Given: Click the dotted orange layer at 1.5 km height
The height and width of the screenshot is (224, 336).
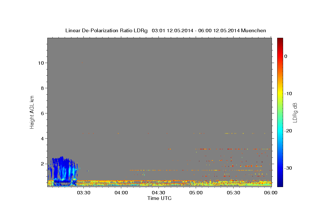Looking at the screenshot, I should tap(196, 170).
